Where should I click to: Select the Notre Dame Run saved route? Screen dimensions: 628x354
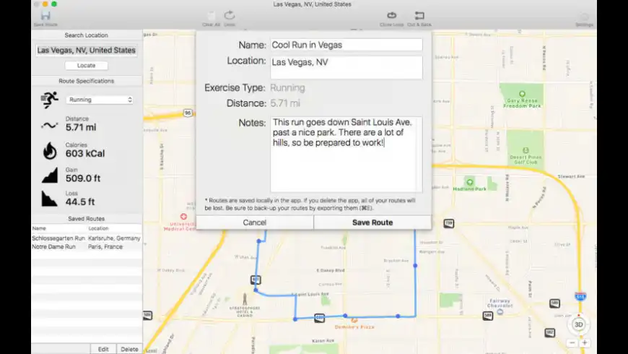click(x=87, y=246)
